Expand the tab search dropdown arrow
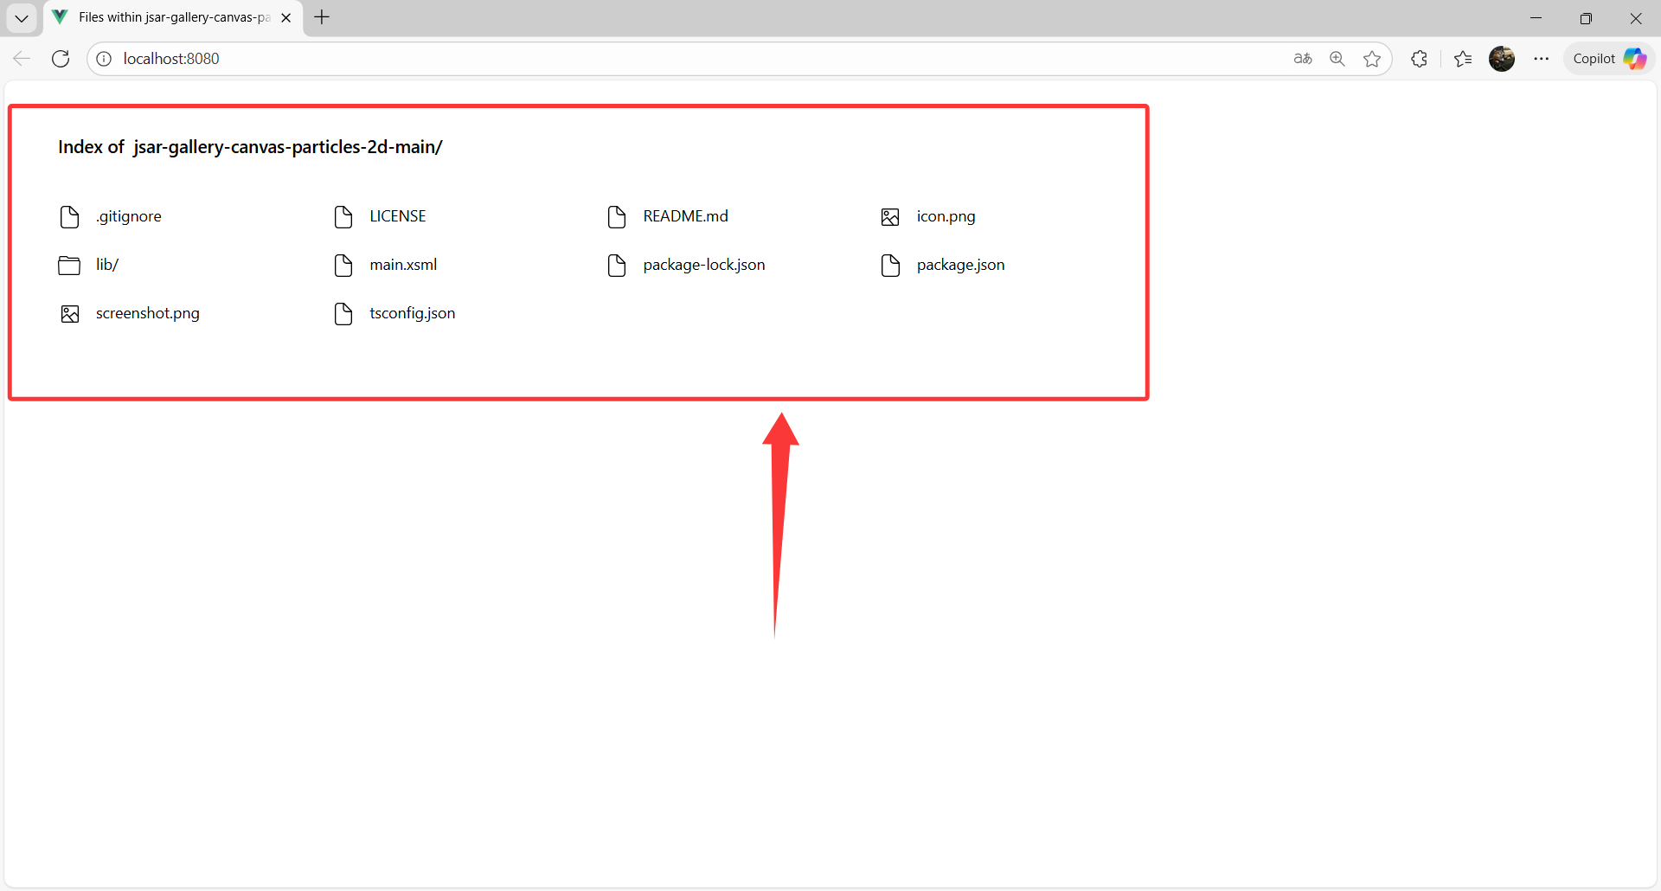Screen dimensions: 1661x891 (22, 17)
